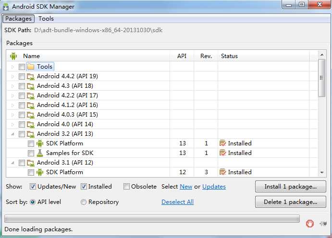Collapse the Android 3.1 (API 12) node
Image resolution: width=332 pixels, height=238 pixels.
point(12,163)
